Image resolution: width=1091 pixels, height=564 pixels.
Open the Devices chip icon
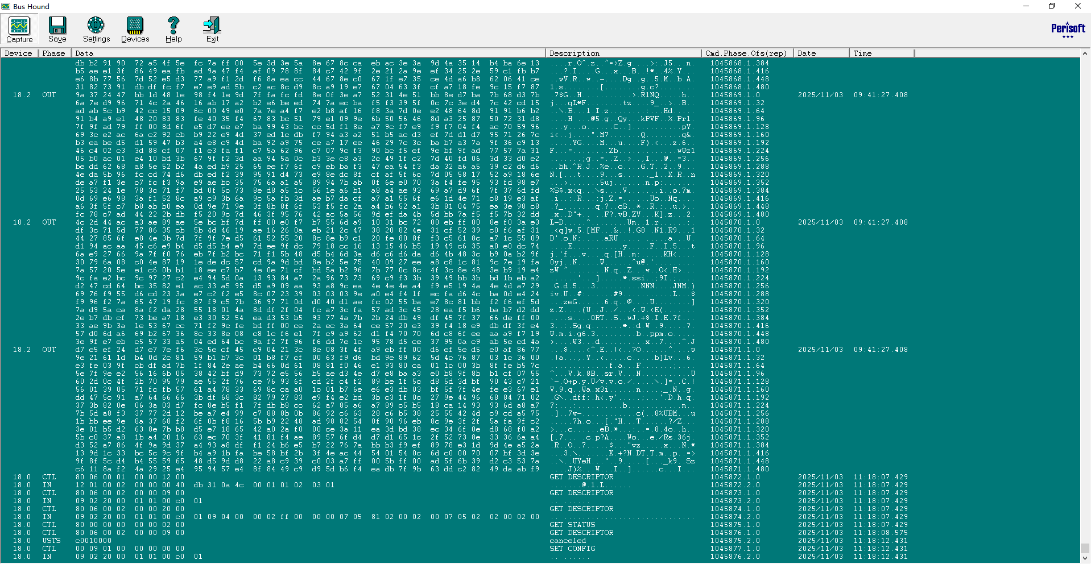coord(135,30)
